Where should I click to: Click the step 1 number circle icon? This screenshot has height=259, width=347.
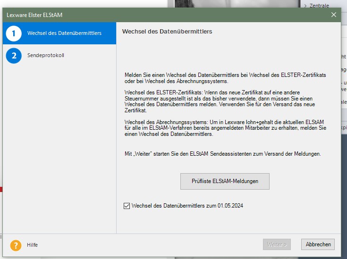(x=14, y=33)
